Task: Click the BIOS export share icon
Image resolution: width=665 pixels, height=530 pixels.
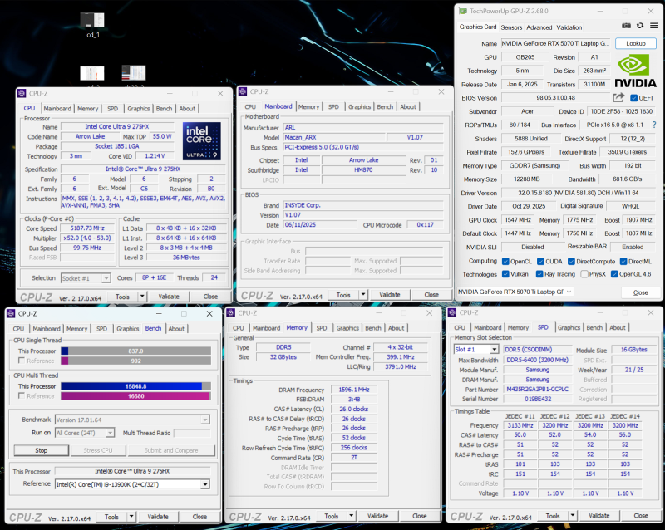Action: click(618, 98)
